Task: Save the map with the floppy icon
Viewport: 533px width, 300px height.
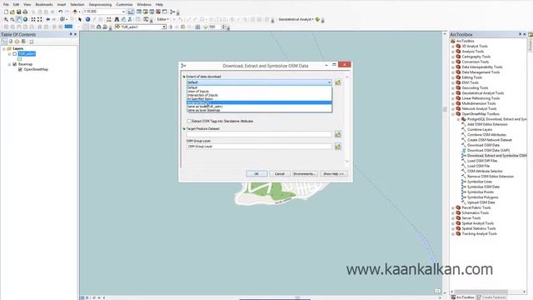Action: [x=18, y=12]
